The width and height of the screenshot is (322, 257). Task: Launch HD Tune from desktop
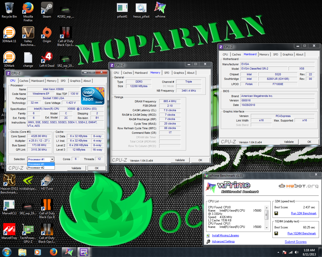click(47, 182)
